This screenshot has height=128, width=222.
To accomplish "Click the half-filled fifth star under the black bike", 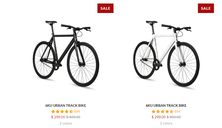I will [x=71, y=111].
